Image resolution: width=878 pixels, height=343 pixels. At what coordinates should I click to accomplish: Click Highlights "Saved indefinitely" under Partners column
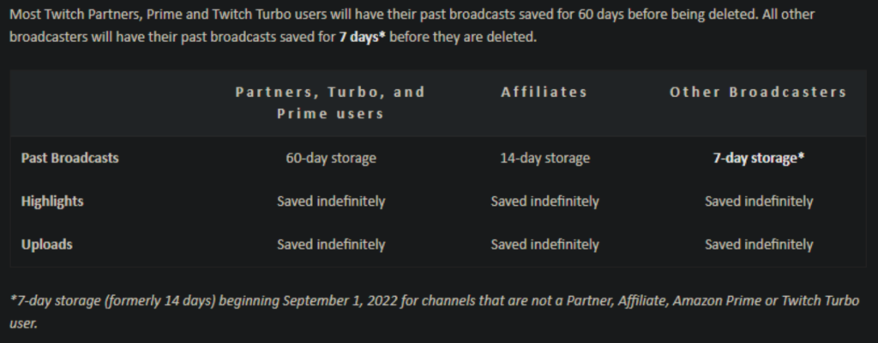tap(331, 202)
